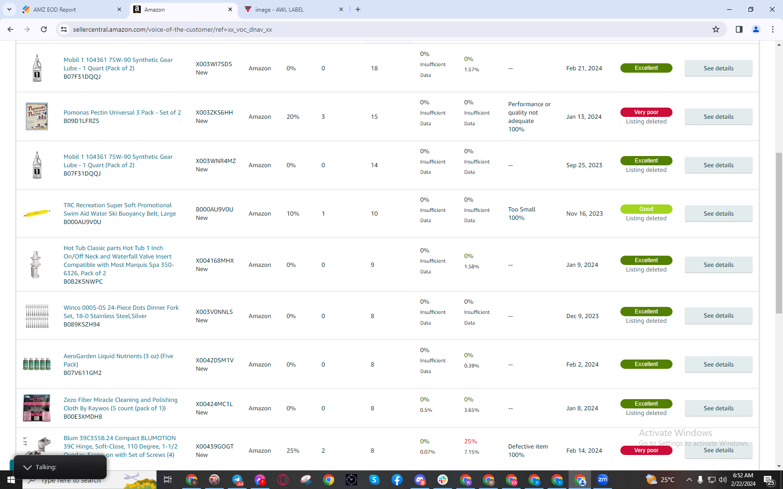See details for Winco Dinner Fork Set
This screenshot has width=783, height=489.
coord(718,316)
